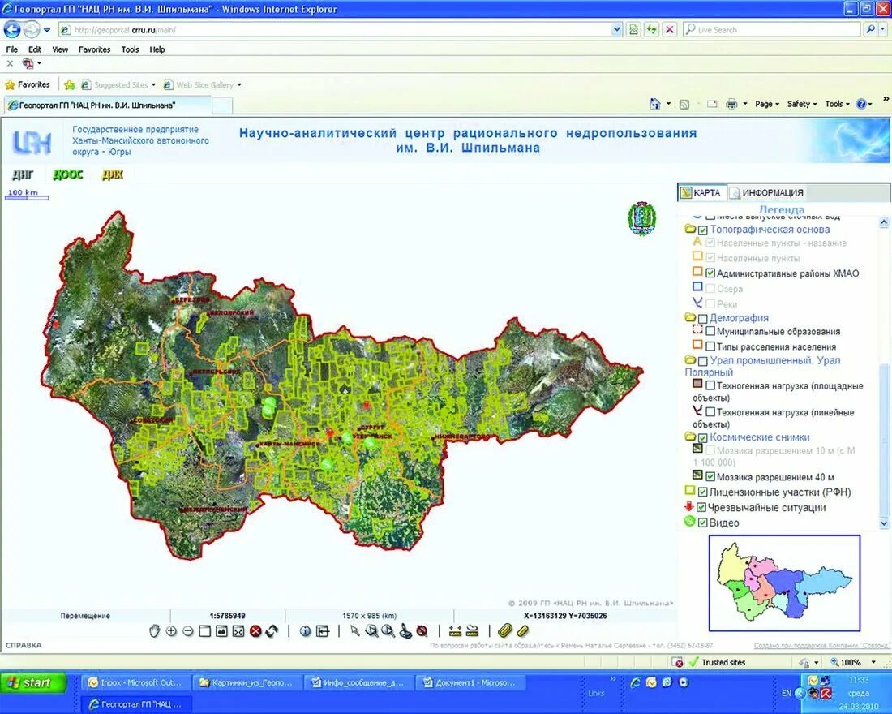
Task: Click the red X clear icon
Action: [x=255, y=631]
